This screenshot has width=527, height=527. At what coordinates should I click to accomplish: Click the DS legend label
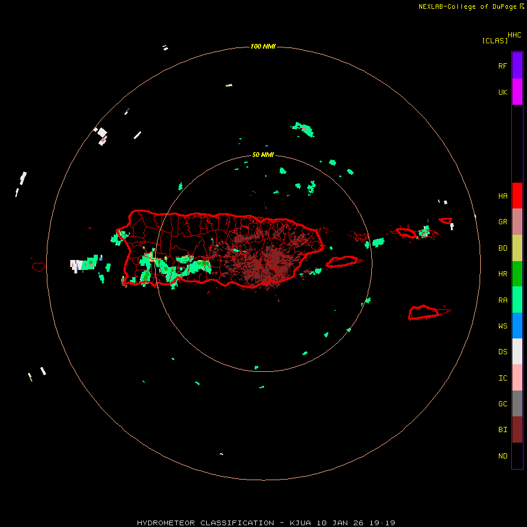(x=502, y=352)
